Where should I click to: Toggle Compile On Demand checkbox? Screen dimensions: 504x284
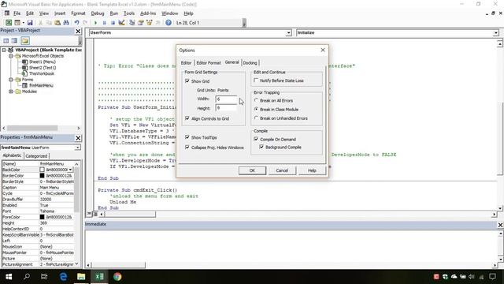[256, 139]
